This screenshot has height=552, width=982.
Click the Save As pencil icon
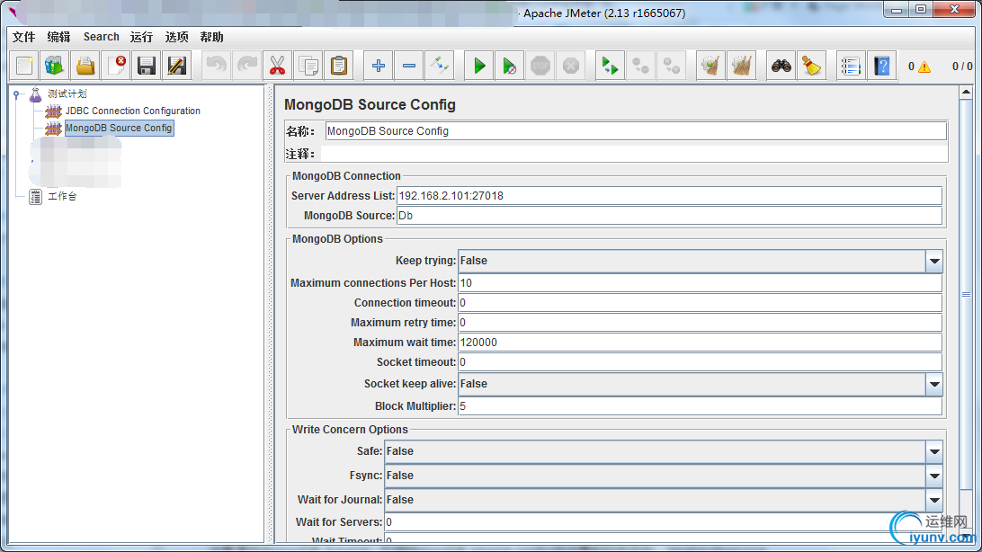(177, 66)
